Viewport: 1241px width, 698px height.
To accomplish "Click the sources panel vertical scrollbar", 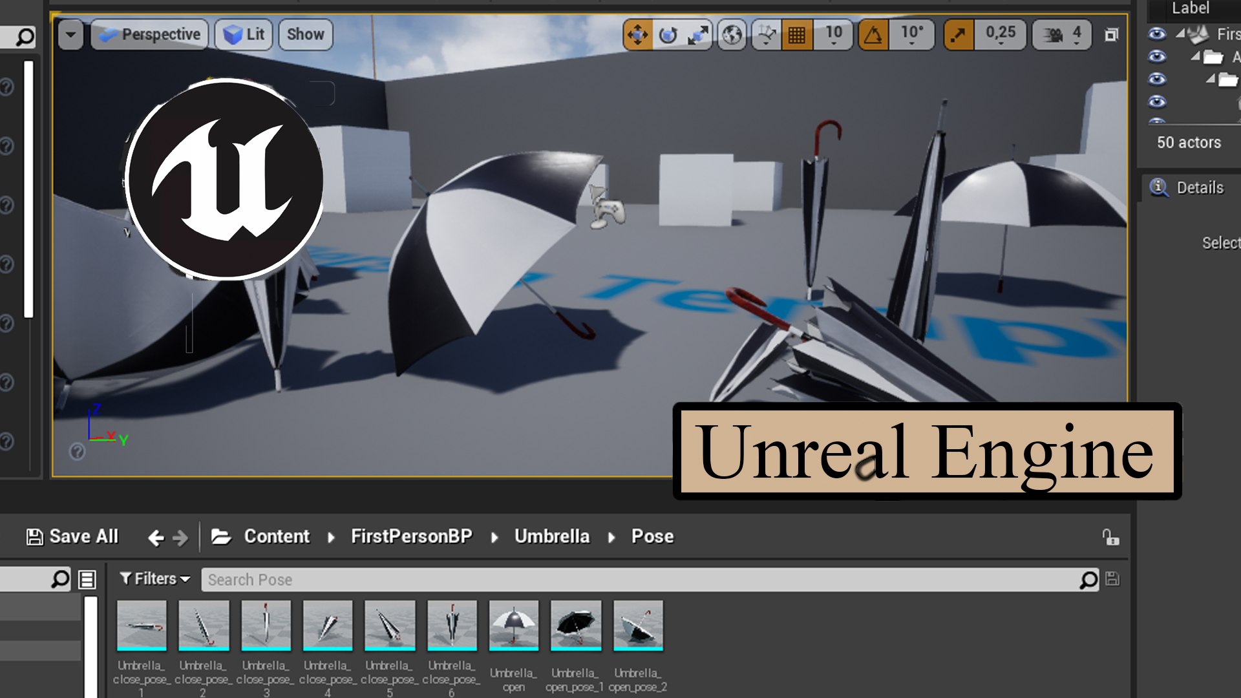I will point(91,646).
